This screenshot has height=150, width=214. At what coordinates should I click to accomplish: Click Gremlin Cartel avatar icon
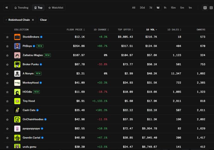click(x=17, y=138)
